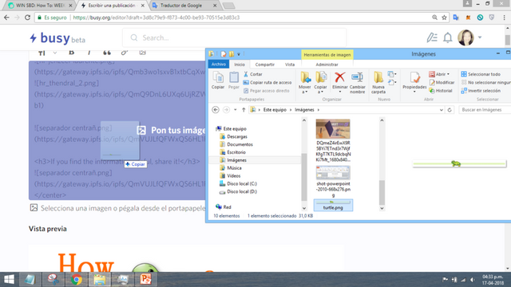Click the quote formatting icon in busy editor
Screen dimensions: 511x287
(106, 53)
